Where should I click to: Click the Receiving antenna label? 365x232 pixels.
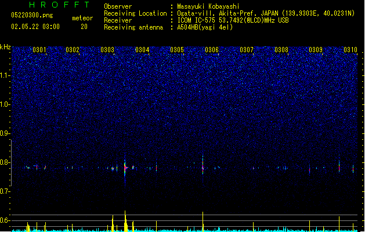coord(133,27)
